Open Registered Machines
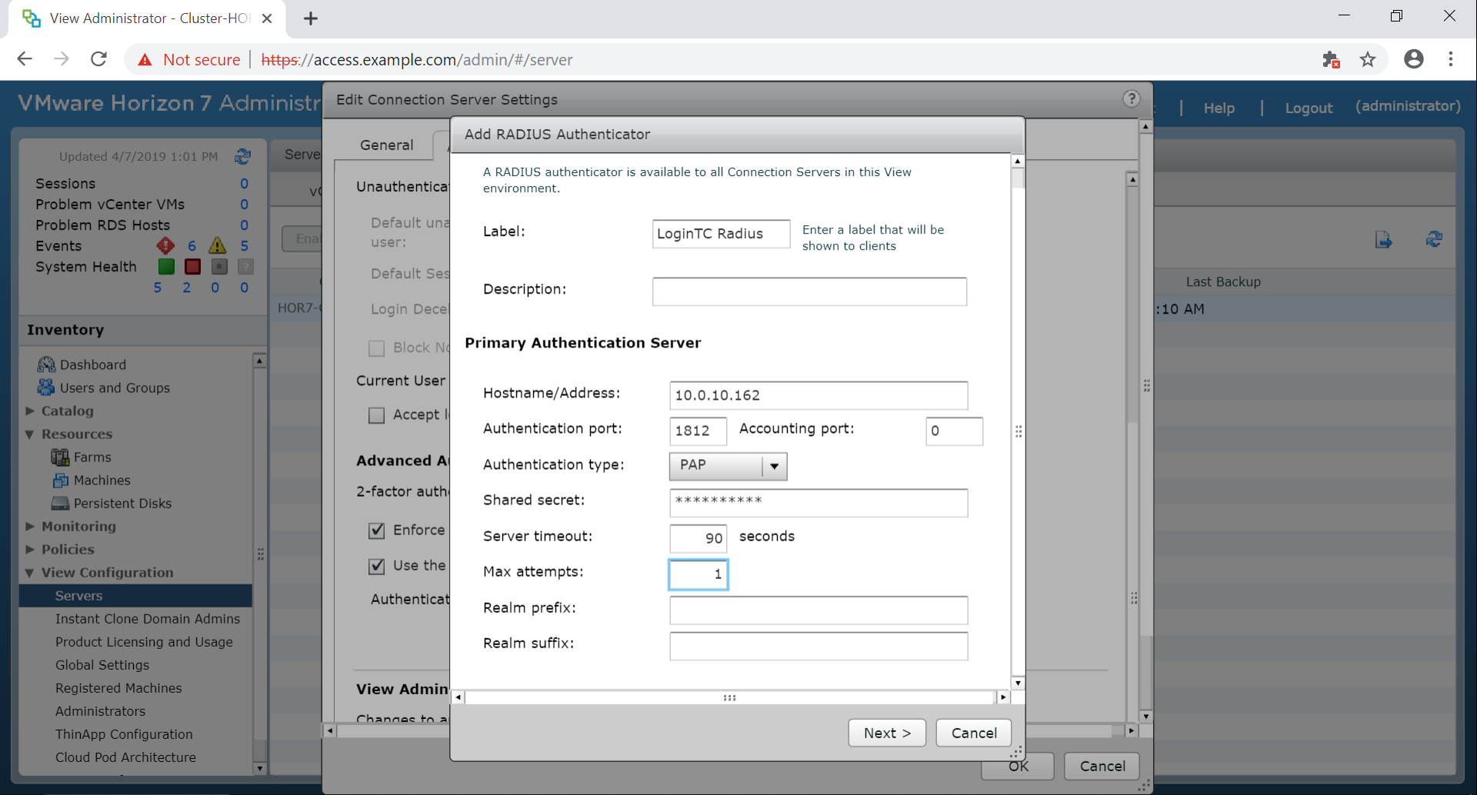The height and width of the screenshot is (795, 1477). click(x=118, y=688)
